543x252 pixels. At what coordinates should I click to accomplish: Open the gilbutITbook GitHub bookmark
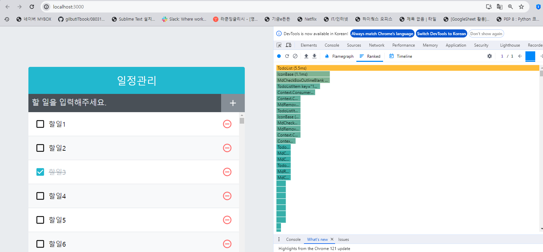(81, 19)
